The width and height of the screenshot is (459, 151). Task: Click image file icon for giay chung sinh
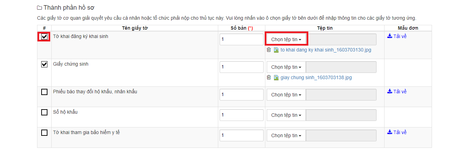point(276,78)
